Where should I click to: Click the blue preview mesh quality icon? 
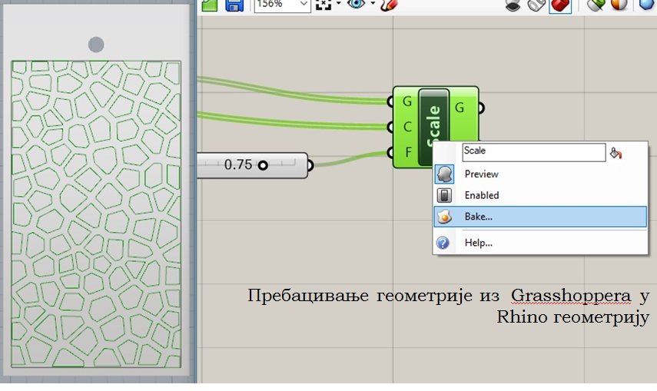(x=648, y=5)
